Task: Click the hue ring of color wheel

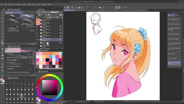Action: point(50,75)
